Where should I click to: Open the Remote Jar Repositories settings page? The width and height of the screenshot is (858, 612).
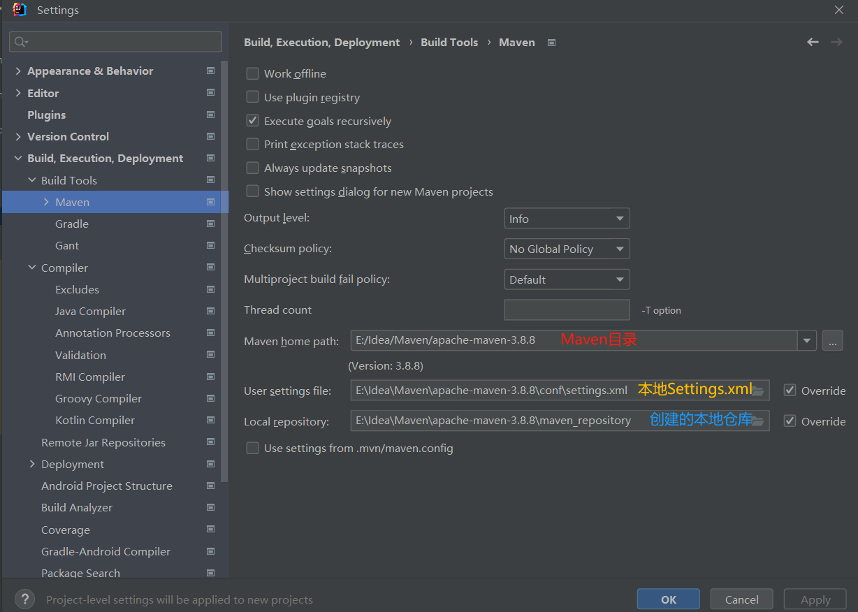(103, 442)
